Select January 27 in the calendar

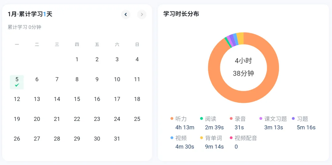[x=37, y=139]
